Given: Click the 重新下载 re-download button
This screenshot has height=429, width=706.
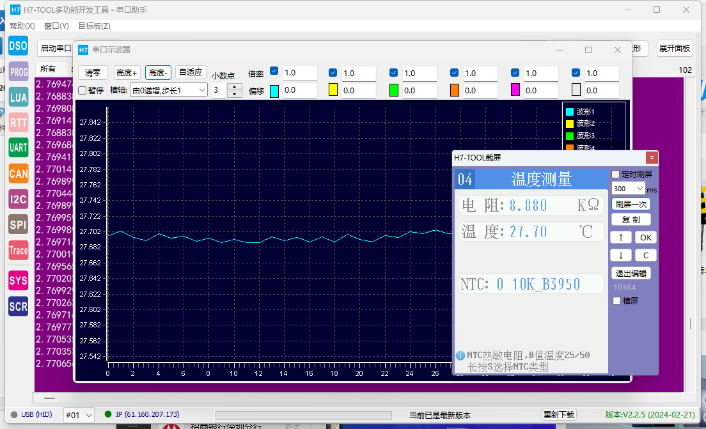Looking at the screenshot, I should pyautogui.click(x=559, y=414).
